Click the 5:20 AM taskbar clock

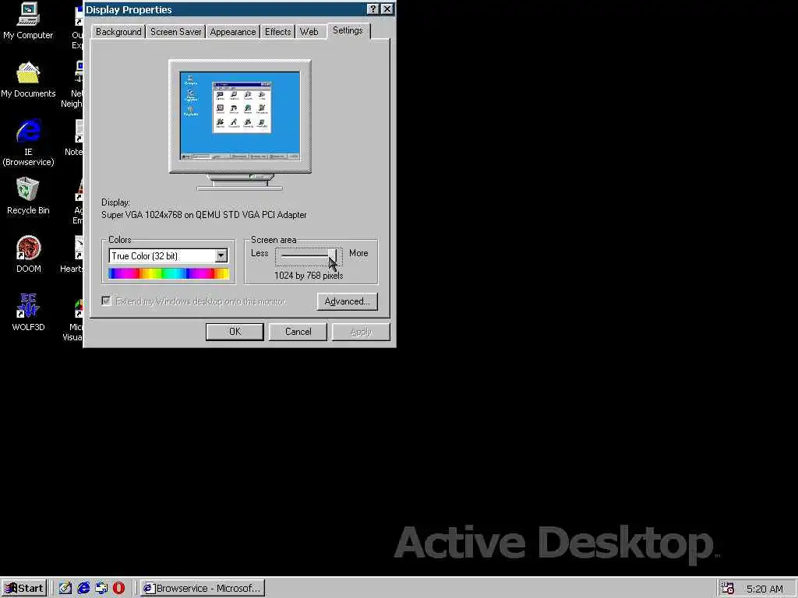tap(764, 589)
